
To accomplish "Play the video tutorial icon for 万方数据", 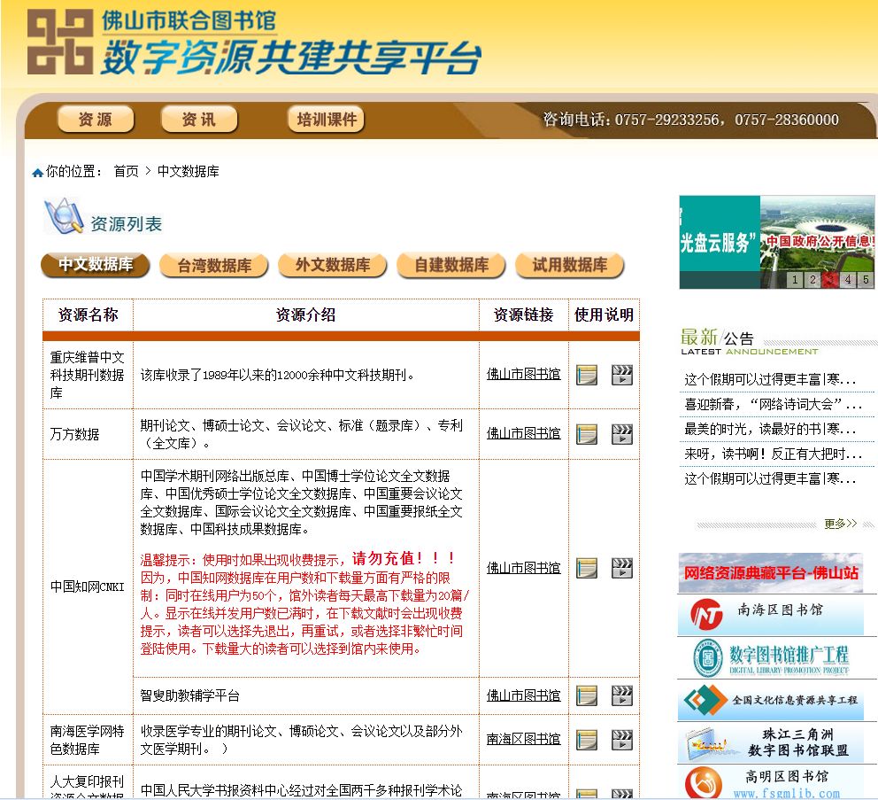I will [621, 432].
